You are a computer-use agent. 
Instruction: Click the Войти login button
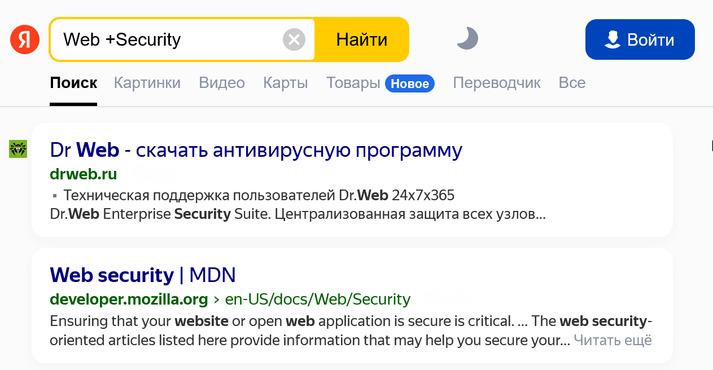coord(640,39)
